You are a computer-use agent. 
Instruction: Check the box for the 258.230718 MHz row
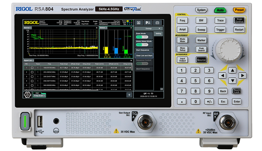(32, 81)
